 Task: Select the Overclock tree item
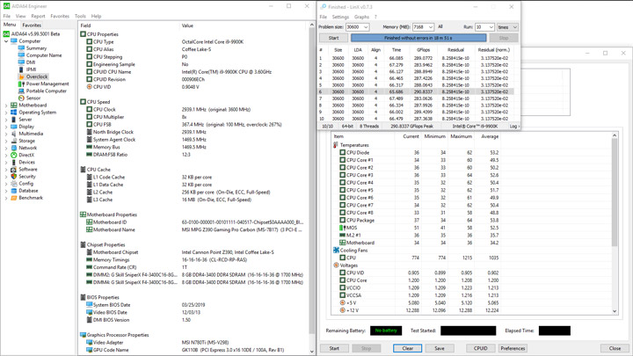coord(37,76)
